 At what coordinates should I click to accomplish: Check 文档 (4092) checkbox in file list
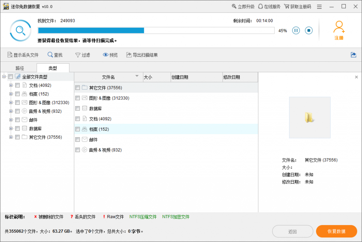[x=77, y=119]
